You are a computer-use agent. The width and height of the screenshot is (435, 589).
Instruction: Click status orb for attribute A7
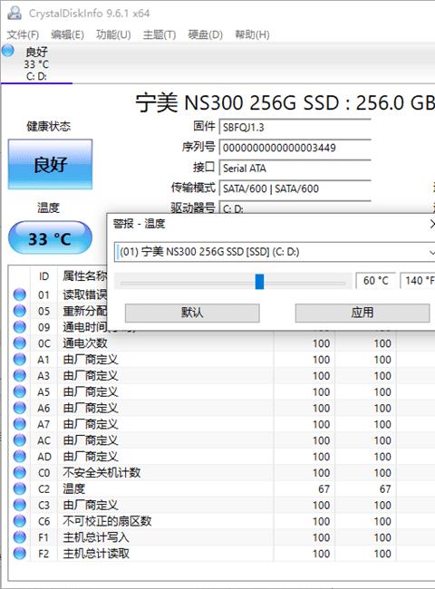[x=20, y=424]
